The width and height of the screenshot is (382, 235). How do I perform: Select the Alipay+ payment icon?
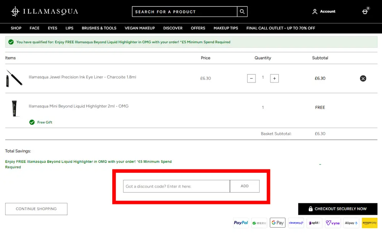pyautogui.click(x=351, y=223)
